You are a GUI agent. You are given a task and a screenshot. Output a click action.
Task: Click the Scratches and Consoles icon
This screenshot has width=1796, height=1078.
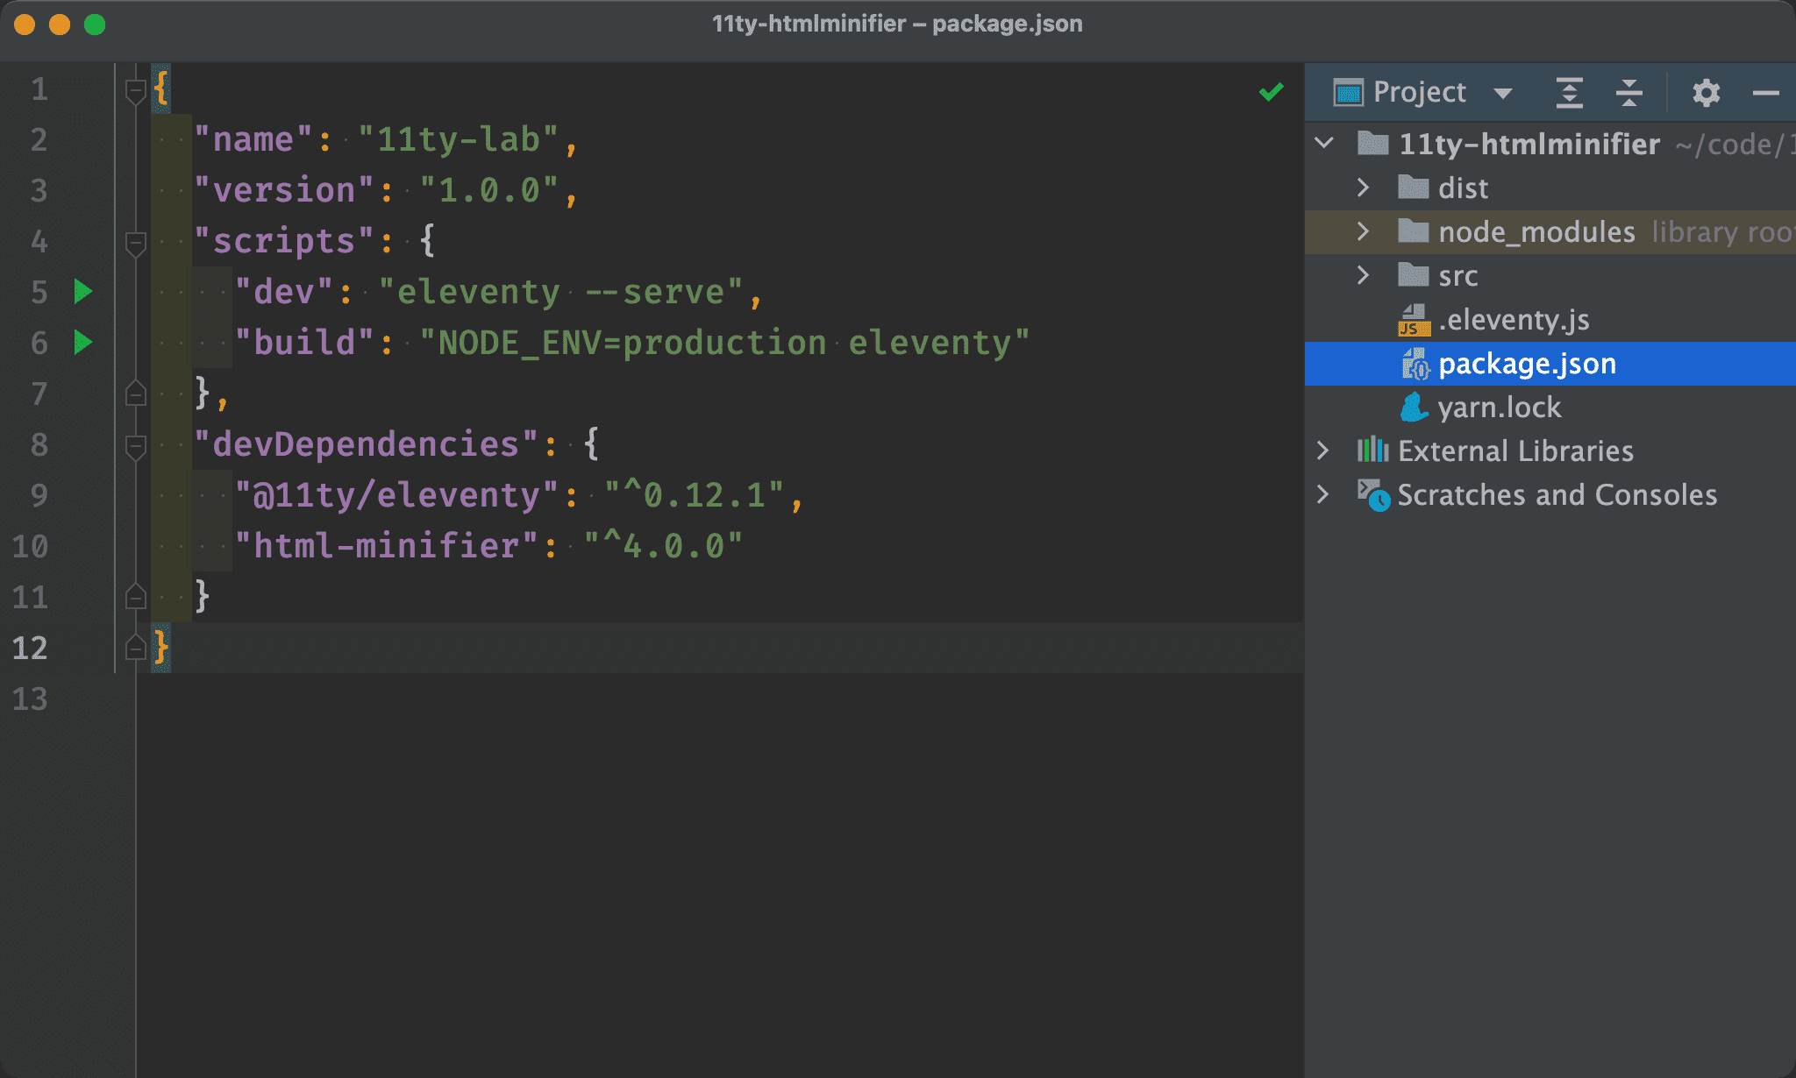click(1373, 495)
